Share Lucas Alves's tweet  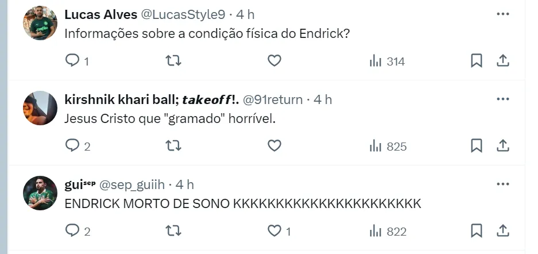click(502, 60)
